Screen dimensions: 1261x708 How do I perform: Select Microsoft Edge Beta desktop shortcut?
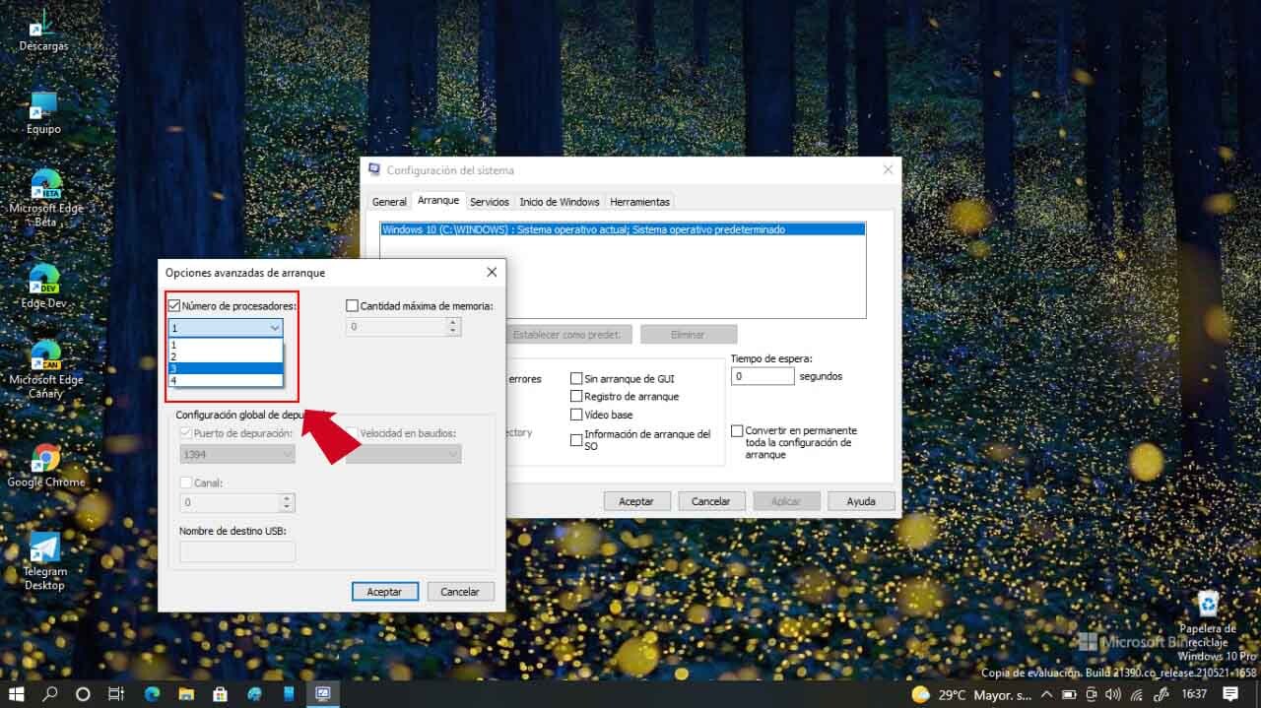(x=45, y=198)
